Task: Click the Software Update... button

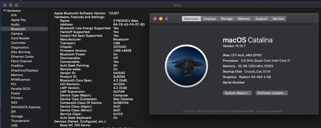Action: coord(272,93)
